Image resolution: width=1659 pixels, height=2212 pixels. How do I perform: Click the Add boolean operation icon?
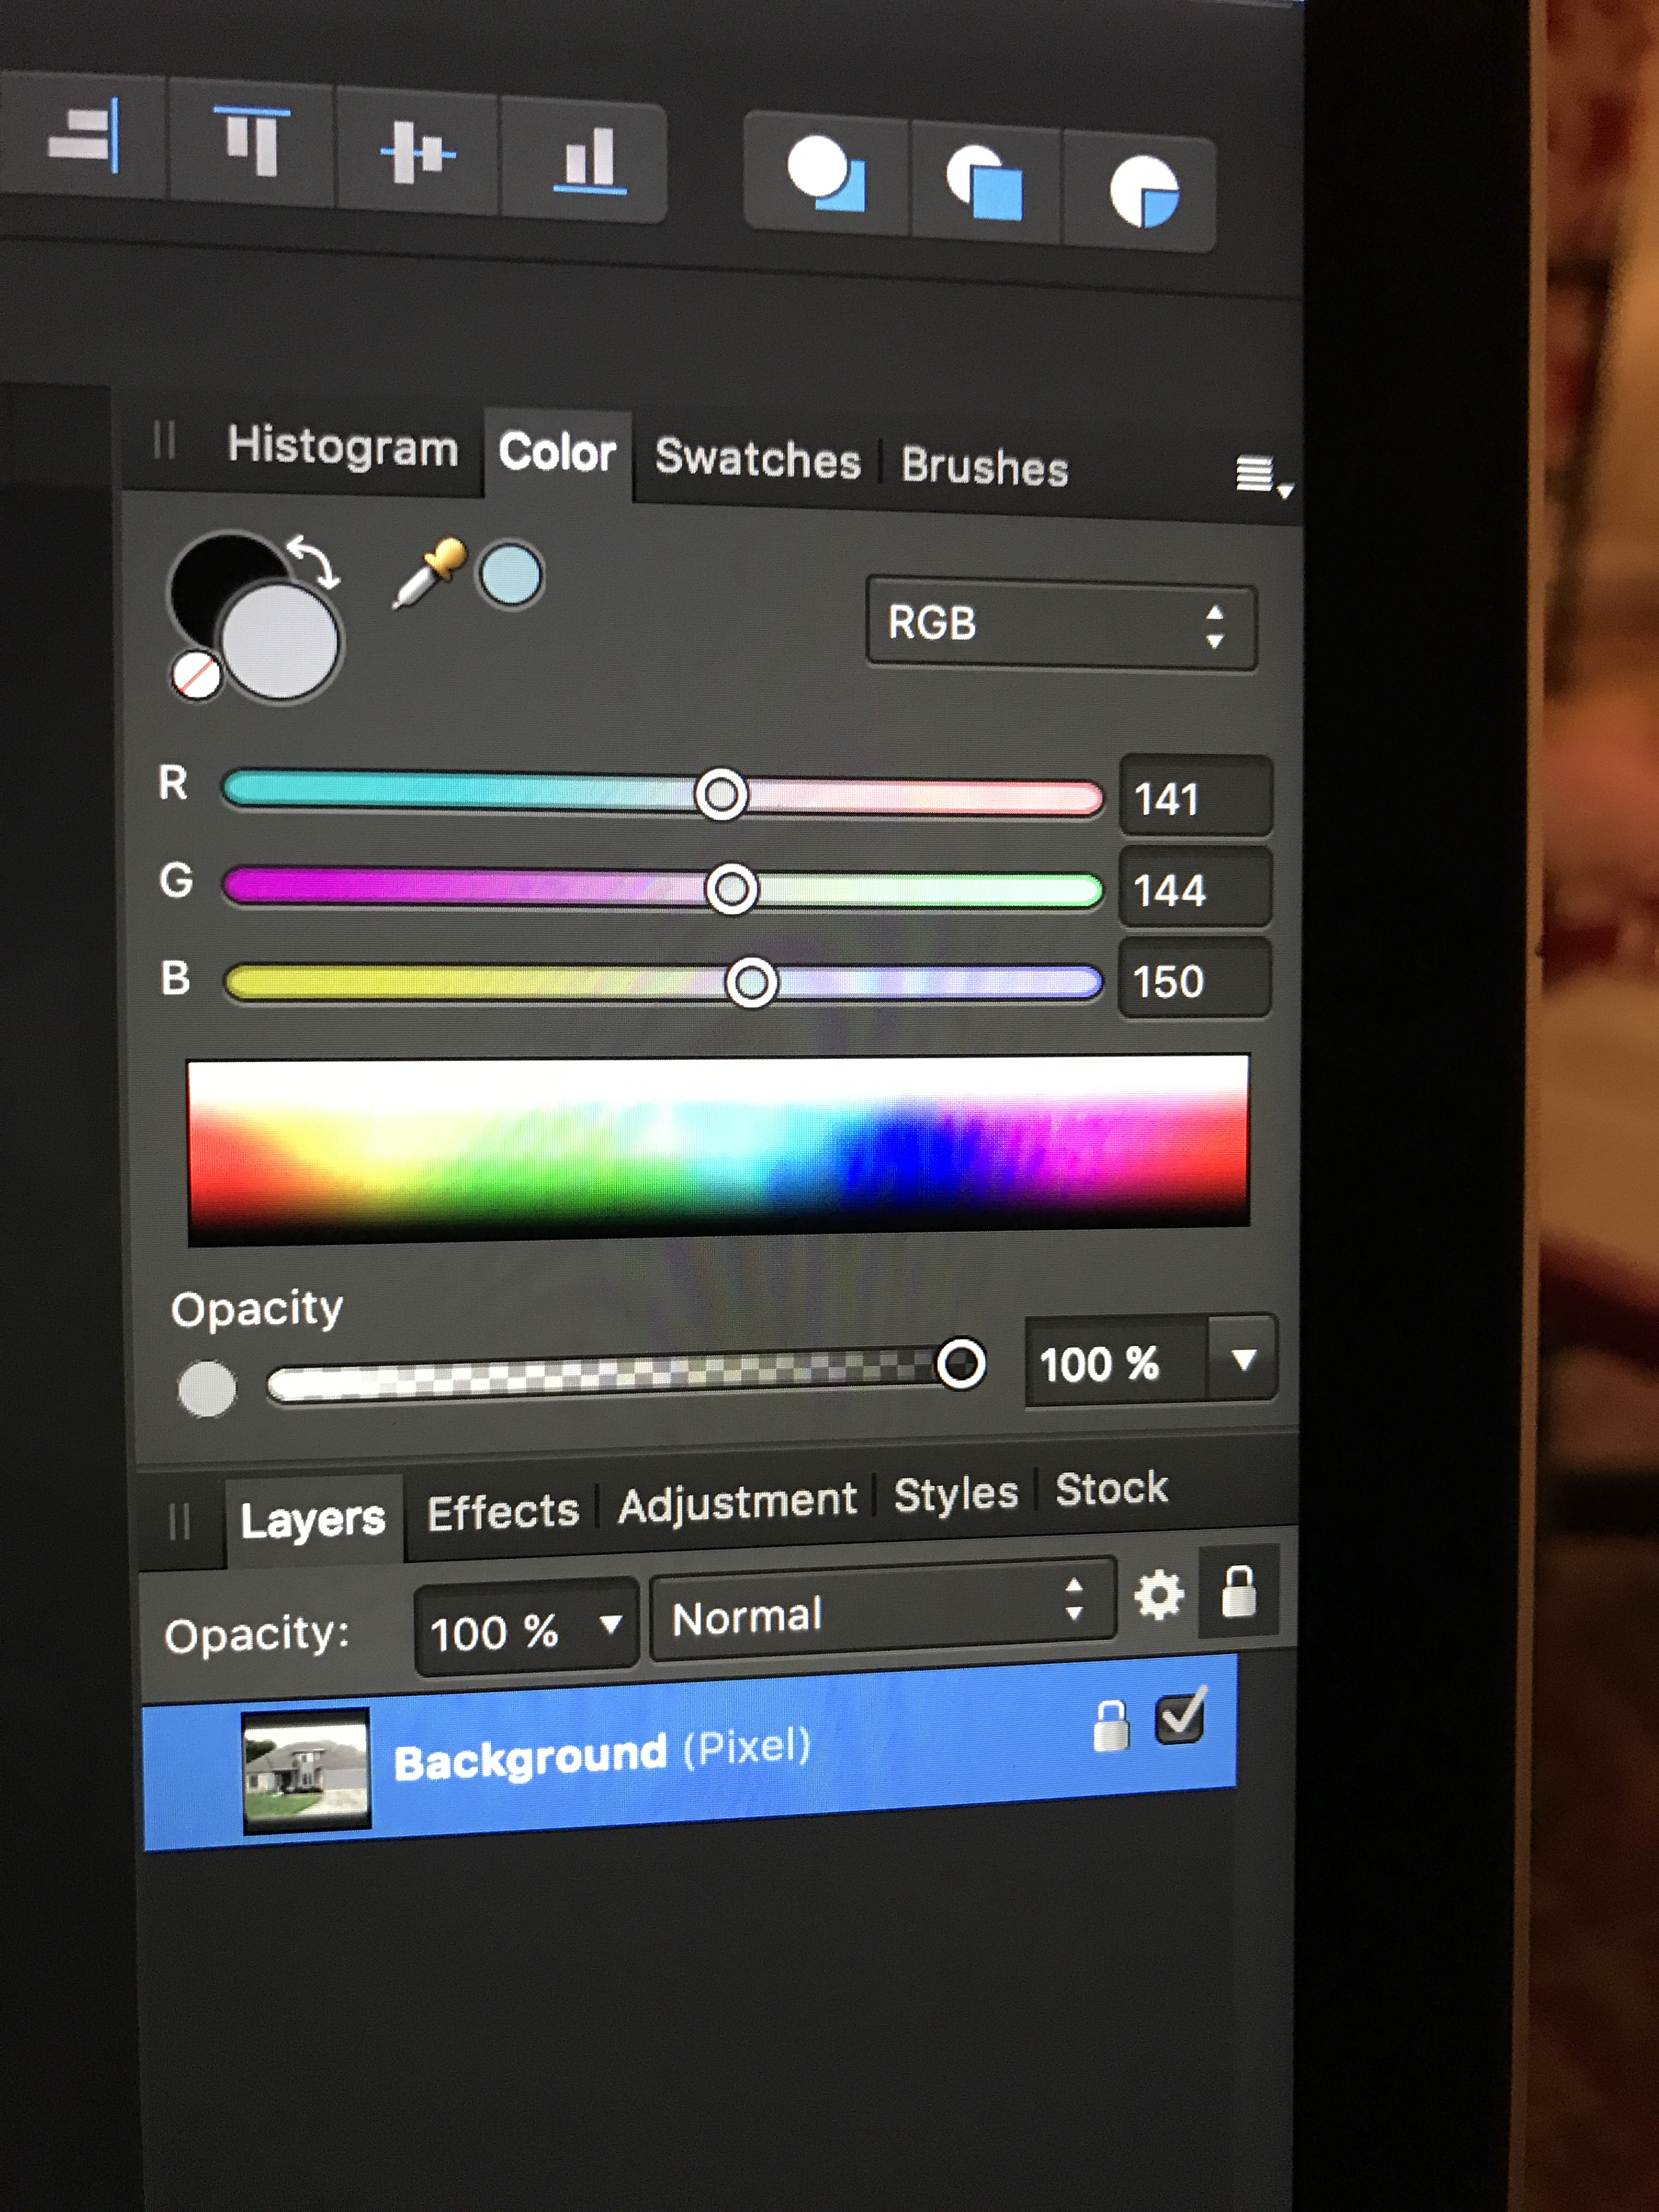826,174
